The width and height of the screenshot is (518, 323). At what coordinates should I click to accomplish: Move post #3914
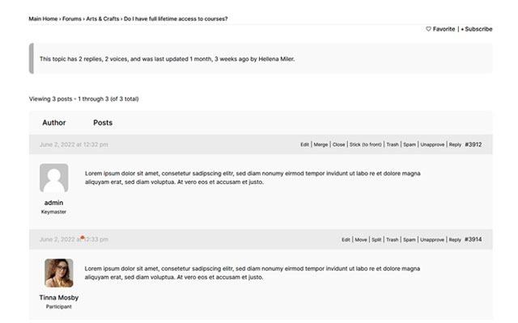click(360, 240)
